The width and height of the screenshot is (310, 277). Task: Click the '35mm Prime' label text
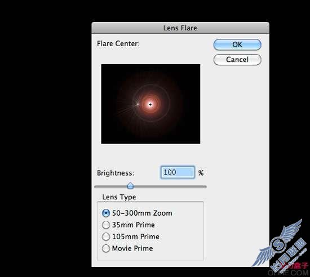point(134,225)
